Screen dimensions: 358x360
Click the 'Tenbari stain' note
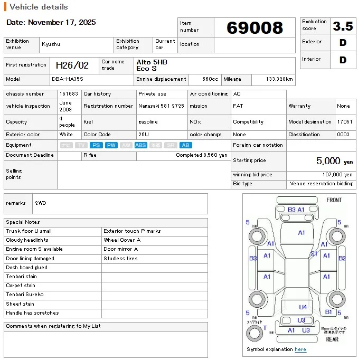(x=21, y=277)
